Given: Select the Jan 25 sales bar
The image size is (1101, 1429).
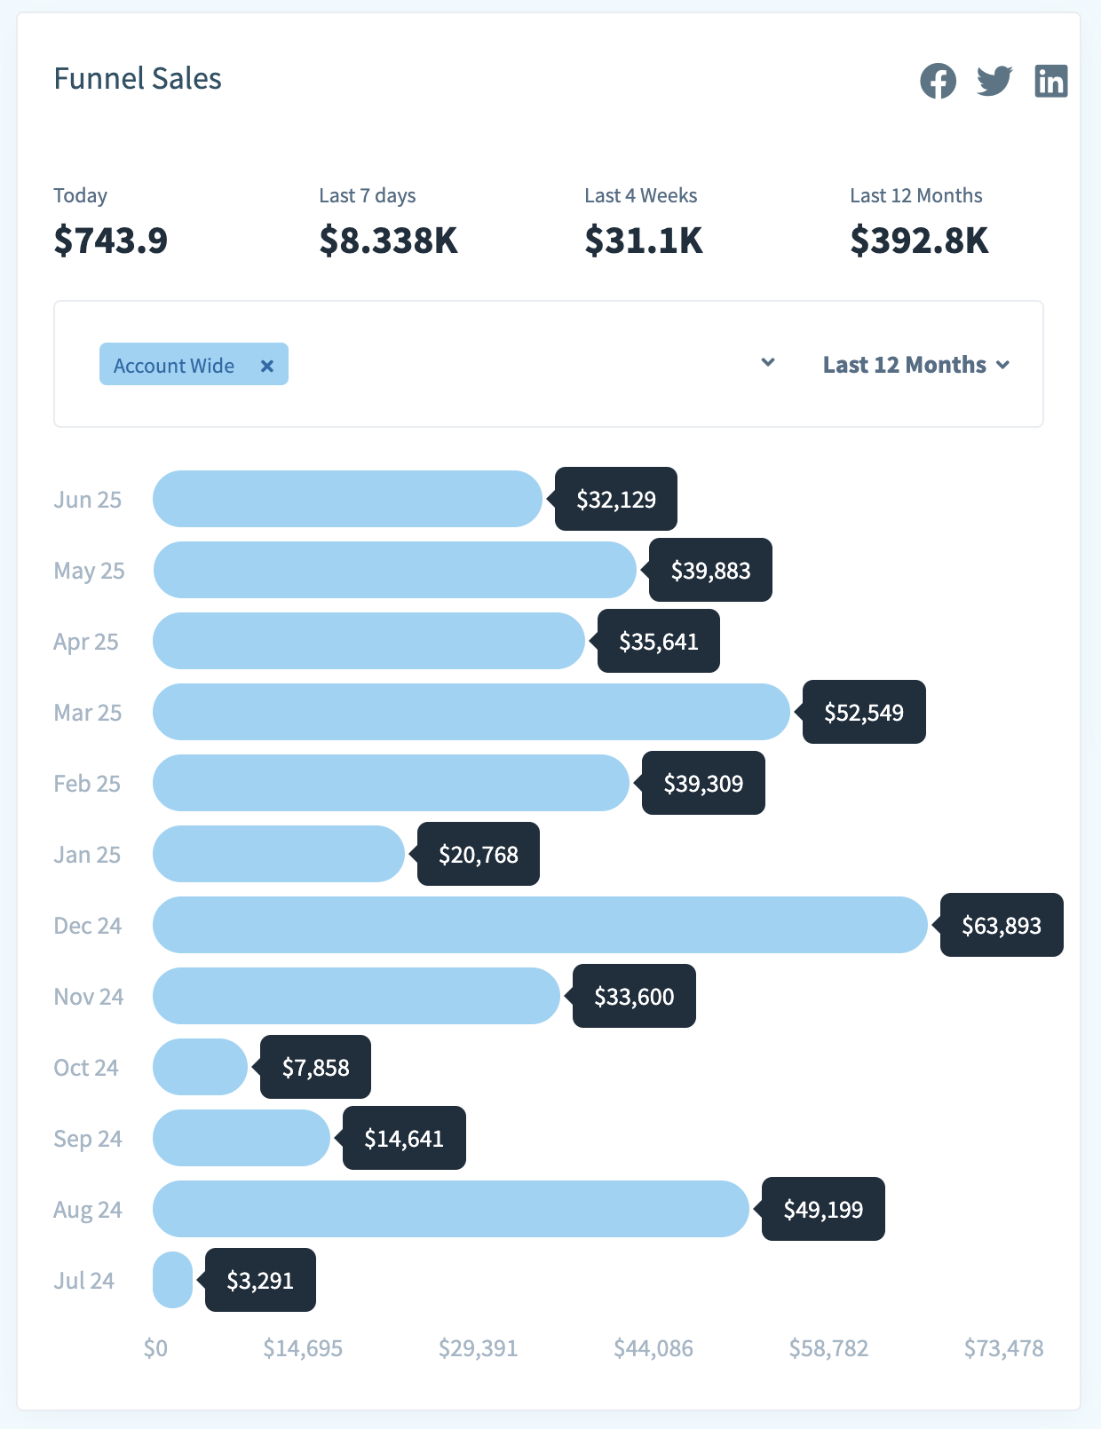Looking at the screenshot, I should tap(278, 854).
